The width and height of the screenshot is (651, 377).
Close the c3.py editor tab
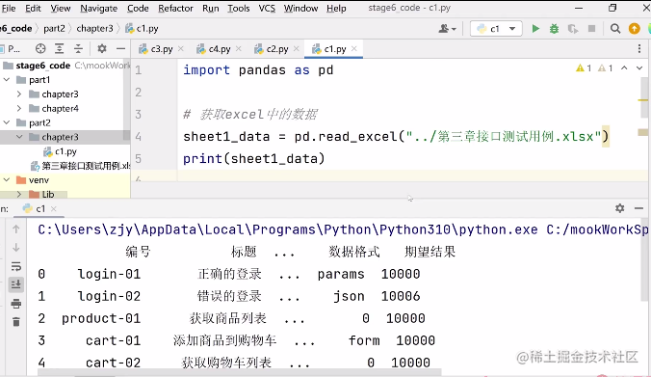coord(181,48)
